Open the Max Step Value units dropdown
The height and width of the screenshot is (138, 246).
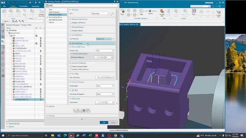tap(110, 77)
